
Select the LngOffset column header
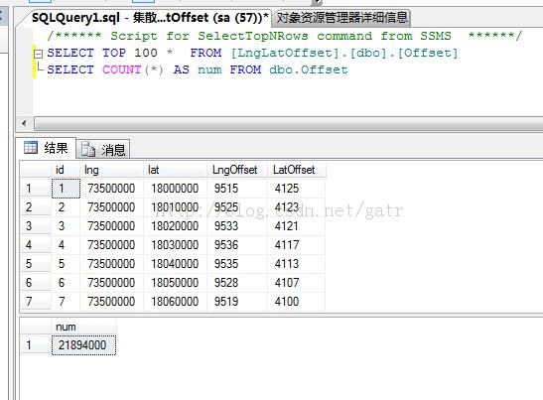(x=237, y=170)
